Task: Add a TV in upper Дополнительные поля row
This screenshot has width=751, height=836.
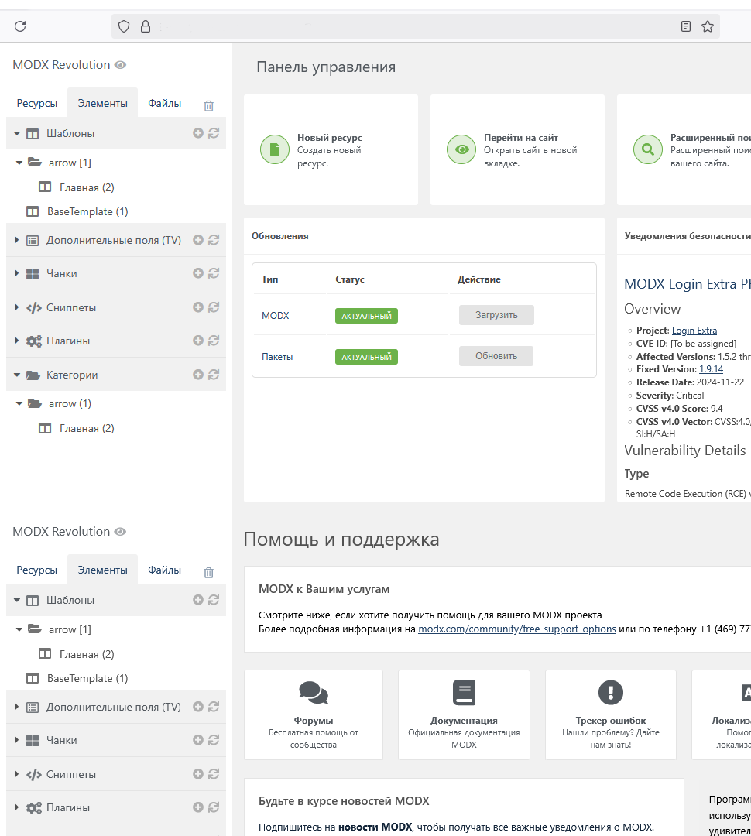Action: [x=198, y=240]
